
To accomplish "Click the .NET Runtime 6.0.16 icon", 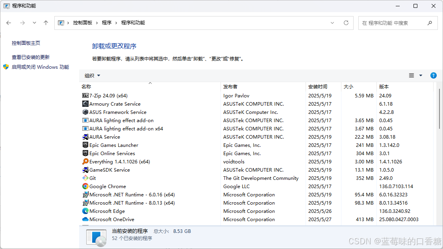I will (85, 194).
